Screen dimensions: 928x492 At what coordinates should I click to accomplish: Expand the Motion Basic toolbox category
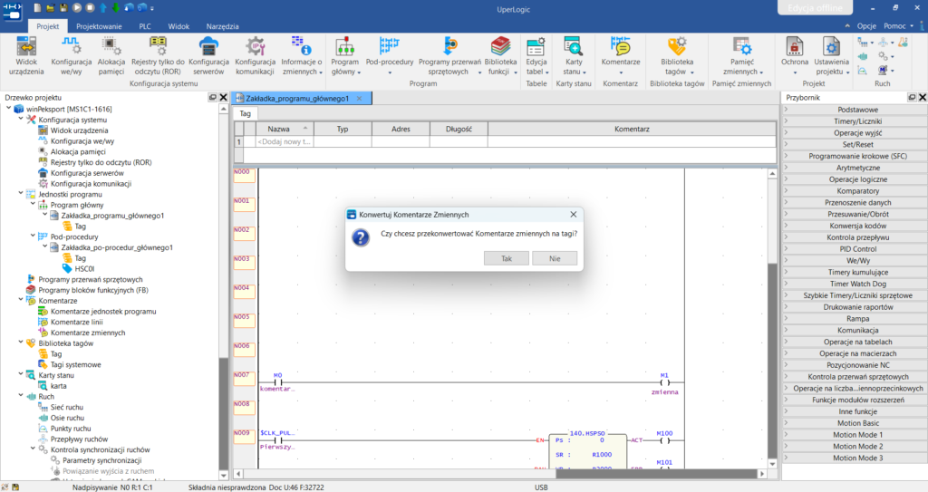pyautogui.click(x=854, y=423)
